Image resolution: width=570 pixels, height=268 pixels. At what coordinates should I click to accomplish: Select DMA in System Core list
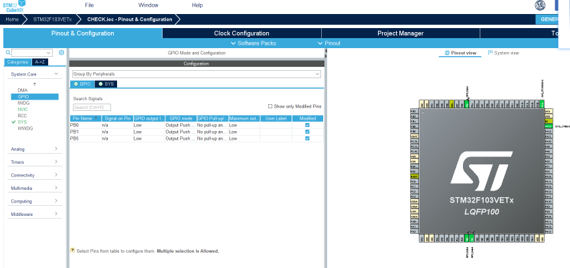[x=23, y=90]
